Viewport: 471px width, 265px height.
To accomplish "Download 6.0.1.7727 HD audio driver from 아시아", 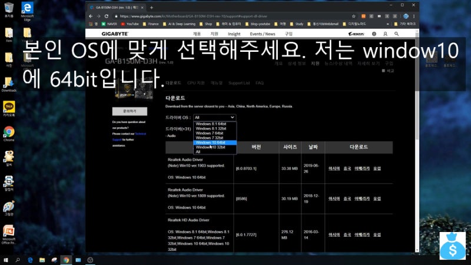I will [334, 234].
